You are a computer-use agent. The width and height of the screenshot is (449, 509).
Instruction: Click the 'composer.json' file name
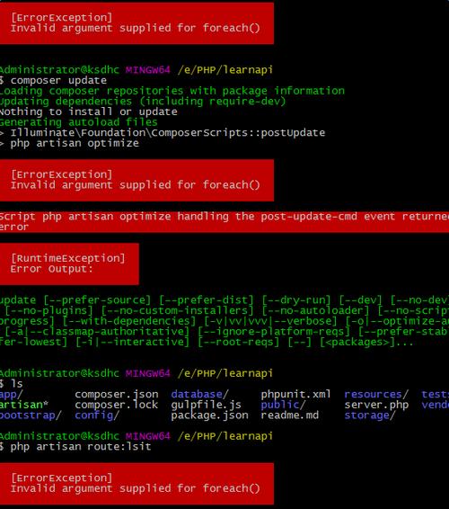(x=117, y=395)
